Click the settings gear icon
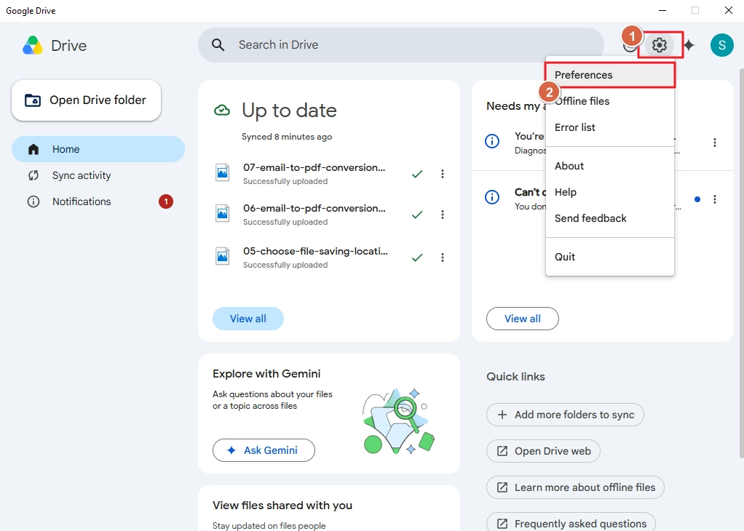Viewport: 744px width, 531px height. (659, 45)
